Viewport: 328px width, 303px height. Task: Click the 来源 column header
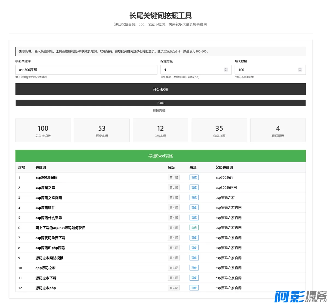[193, 168]
